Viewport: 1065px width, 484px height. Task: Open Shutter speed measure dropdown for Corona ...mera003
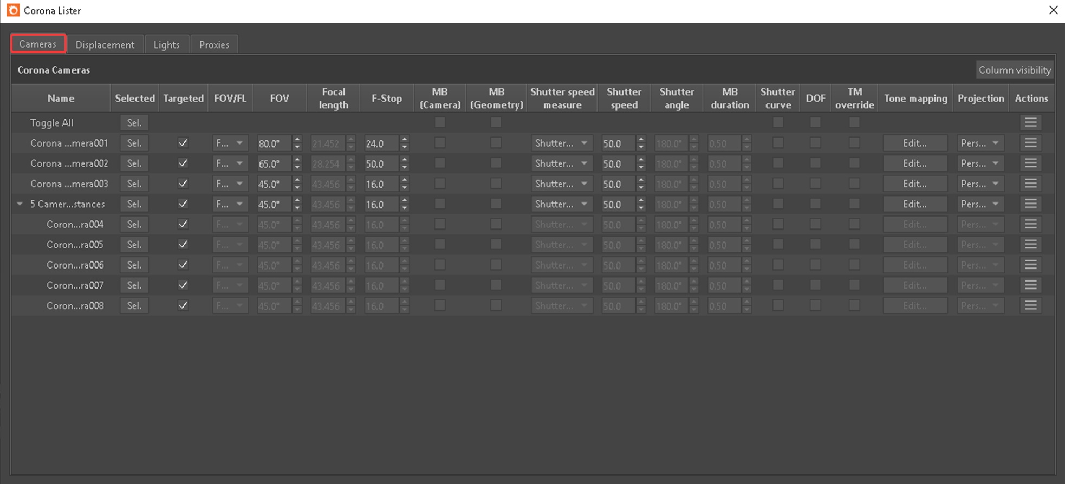pos(562,184)
